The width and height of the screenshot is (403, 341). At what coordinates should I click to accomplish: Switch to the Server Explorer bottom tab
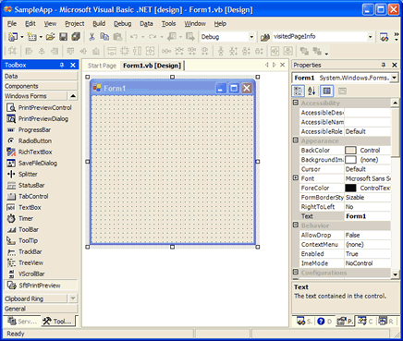click(x=22, y=322)
